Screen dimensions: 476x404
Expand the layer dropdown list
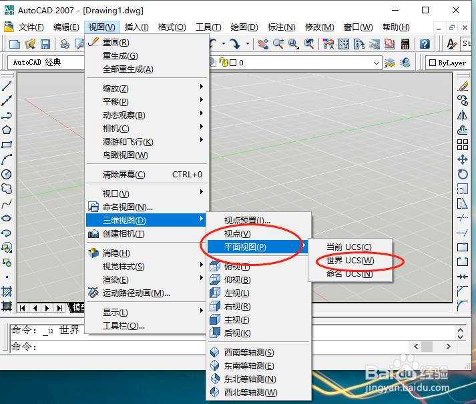point(376,63)
